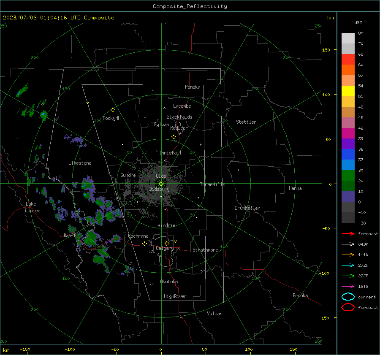
Task: Select the Banff map label
Action: coord(70,235)
